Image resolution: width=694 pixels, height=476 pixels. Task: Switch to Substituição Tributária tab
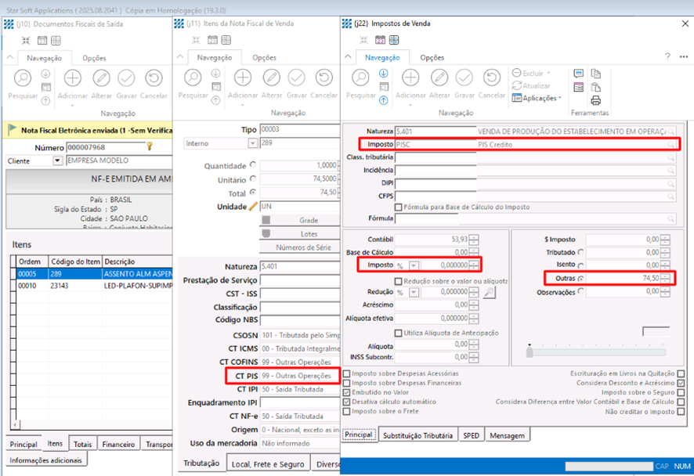[x=419, y=435]
